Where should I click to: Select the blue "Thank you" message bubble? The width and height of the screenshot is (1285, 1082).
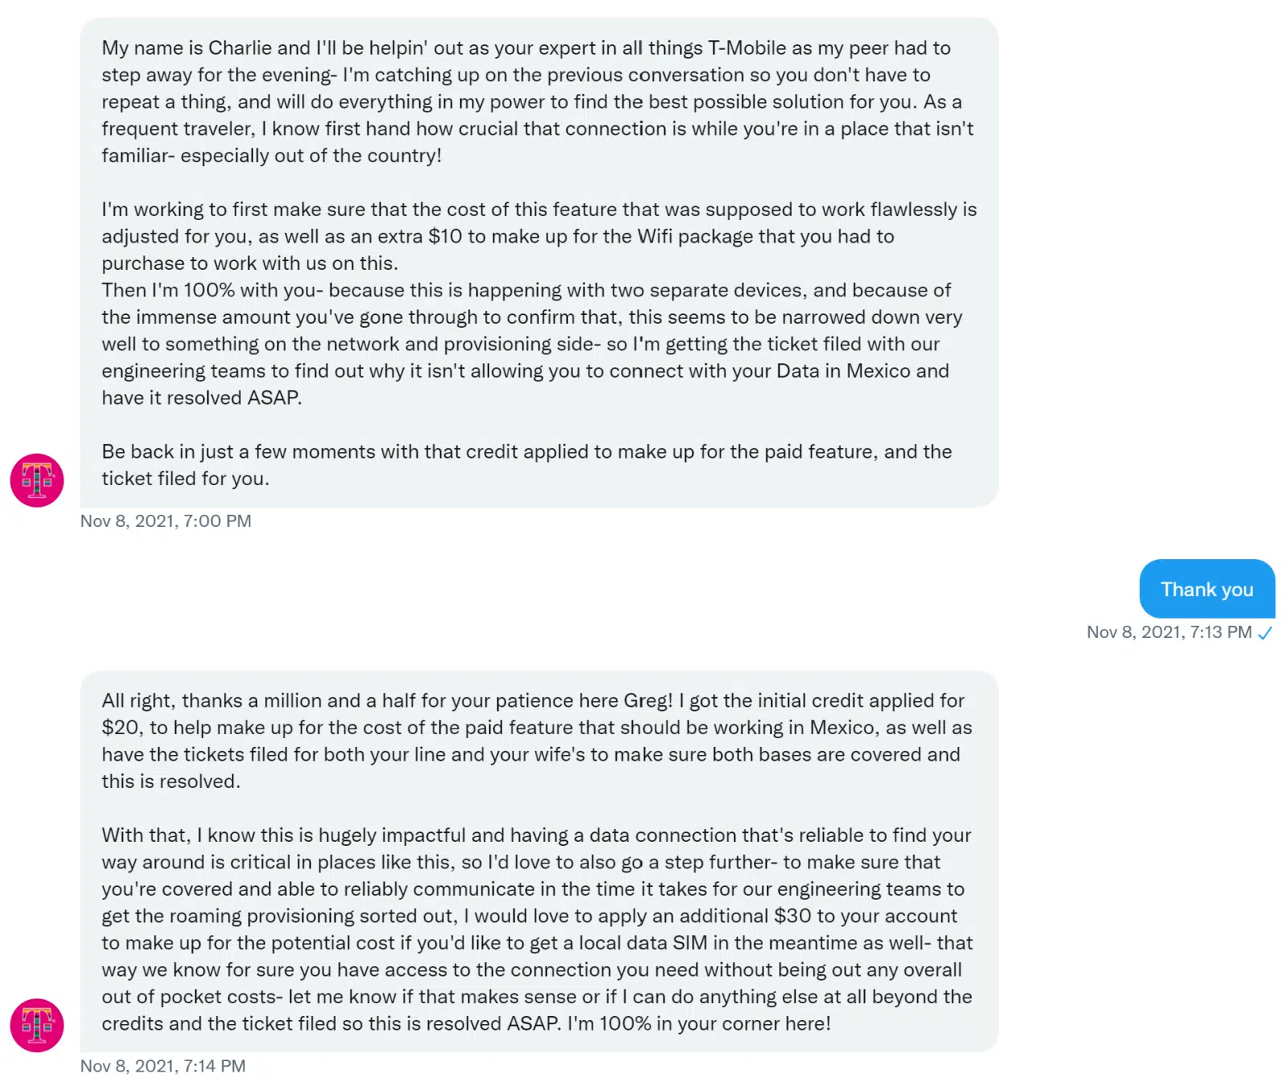coord(1207,589)
